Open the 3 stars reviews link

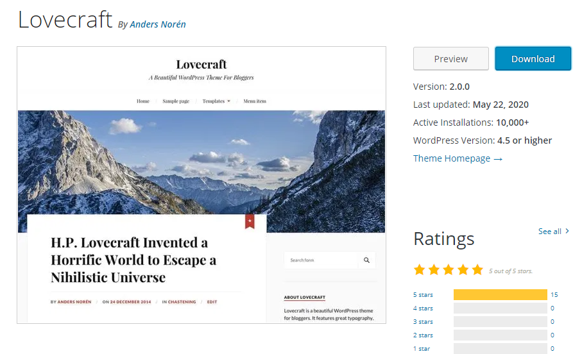[423, 322]
